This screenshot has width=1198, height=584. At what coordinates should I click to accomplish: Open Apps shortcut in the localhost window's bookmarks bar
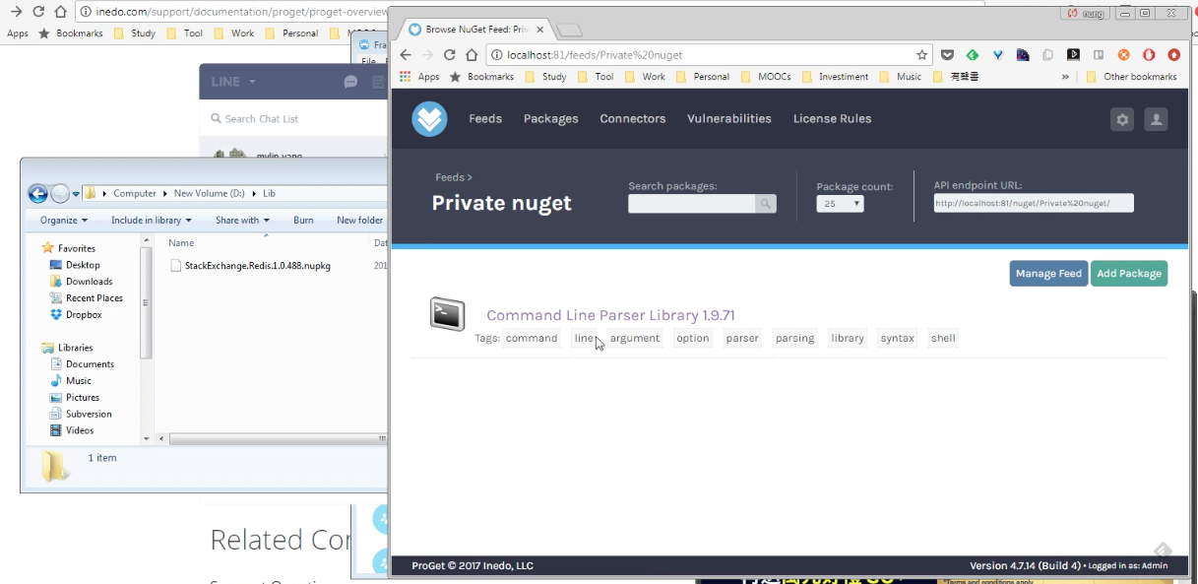(419, 77)
